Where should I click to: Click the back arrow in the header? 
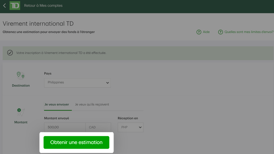[x=5, y=6]
